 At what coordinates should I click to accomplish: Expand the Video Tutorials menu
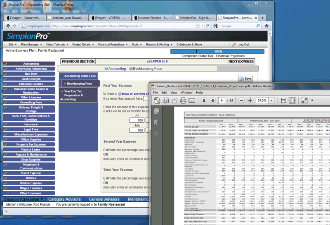pos(57,45)
